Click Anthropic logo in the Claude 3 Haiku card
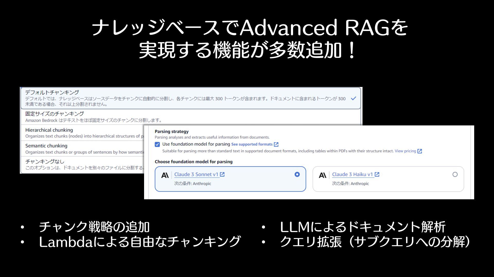This screenshot has width=494, height=277. point(322,175)
